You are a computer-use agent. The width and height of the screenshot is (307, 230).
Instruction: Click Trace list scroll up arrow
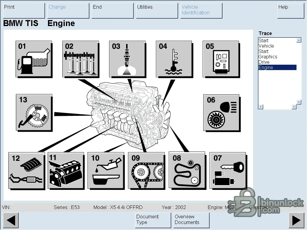(x=299, y=40)
